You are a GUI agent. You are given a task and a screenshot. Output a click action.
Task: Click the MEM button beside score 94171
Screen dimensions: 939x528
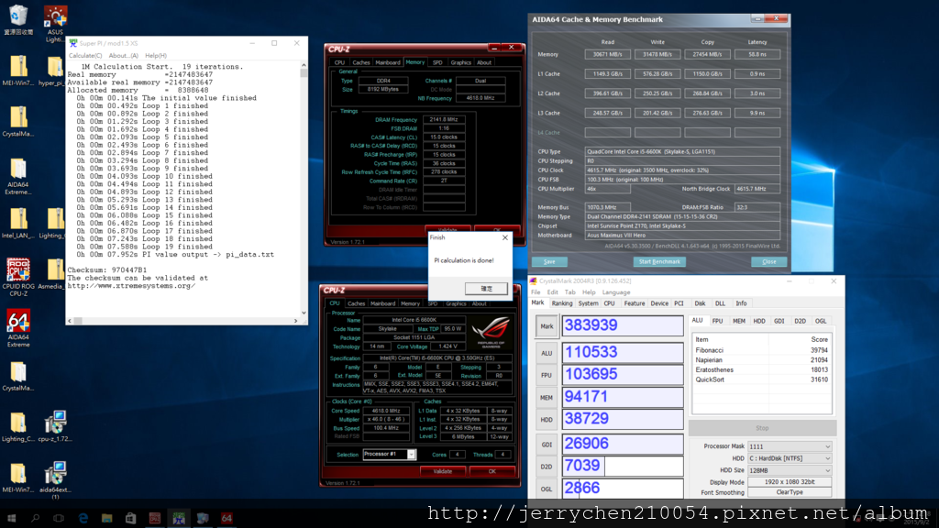click(x=547, y=398)
